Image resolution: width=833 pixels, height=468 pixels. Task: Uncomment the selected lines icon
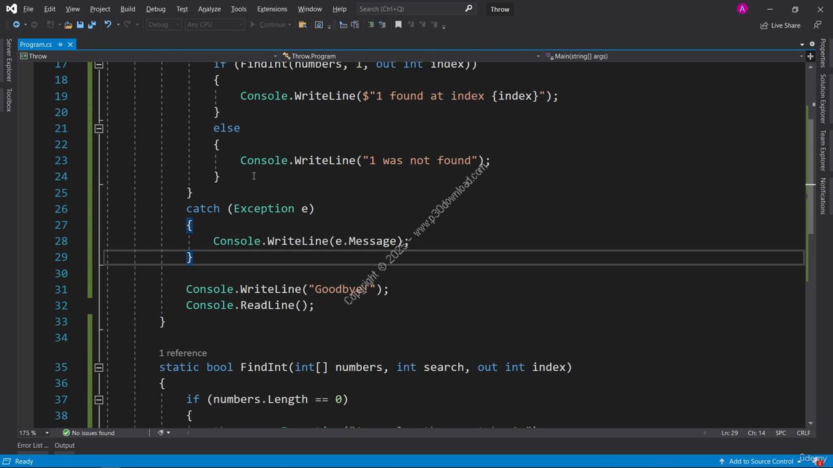(x=382, y=25)
